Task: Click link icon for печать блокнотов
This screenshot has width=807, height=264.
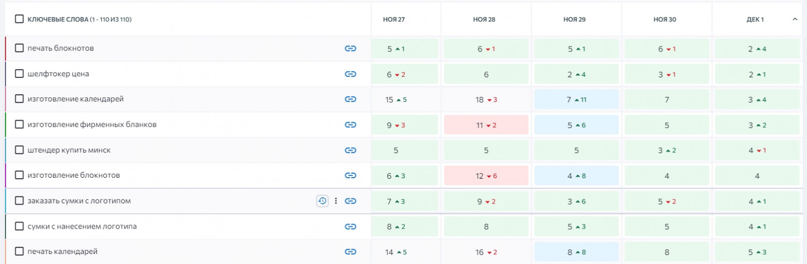Action: click(351, 48)
